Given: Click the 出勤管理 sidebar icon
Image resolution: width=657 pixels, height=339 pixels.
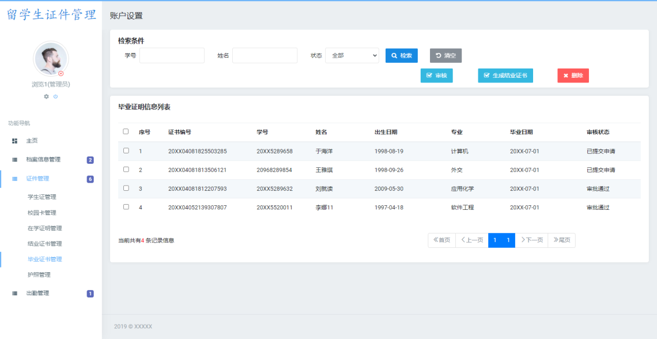Looking at the screenshot, I should tap(14, 293).
